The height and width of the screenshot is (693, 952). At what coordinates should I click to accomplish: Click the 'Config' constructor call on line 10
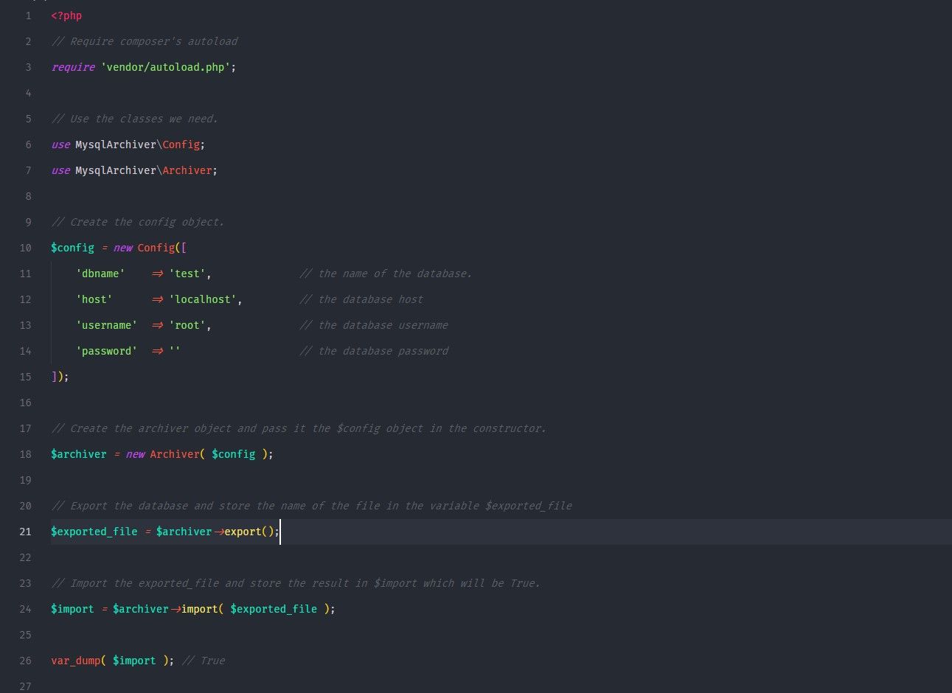(156, 248)
